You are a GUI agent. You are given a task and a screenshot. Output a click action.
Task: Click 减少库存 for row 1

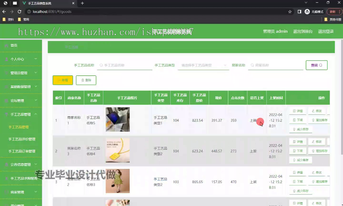(x=301, y=129)
